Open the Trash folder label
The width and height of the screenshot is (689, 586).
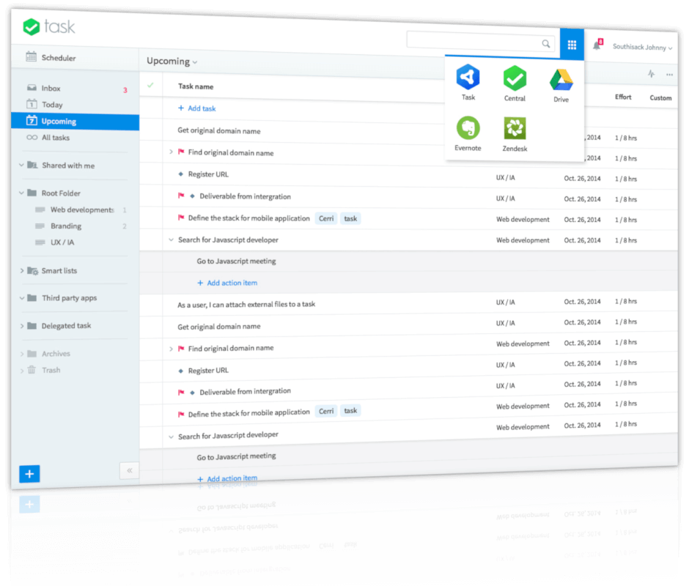tap(51, 370)
